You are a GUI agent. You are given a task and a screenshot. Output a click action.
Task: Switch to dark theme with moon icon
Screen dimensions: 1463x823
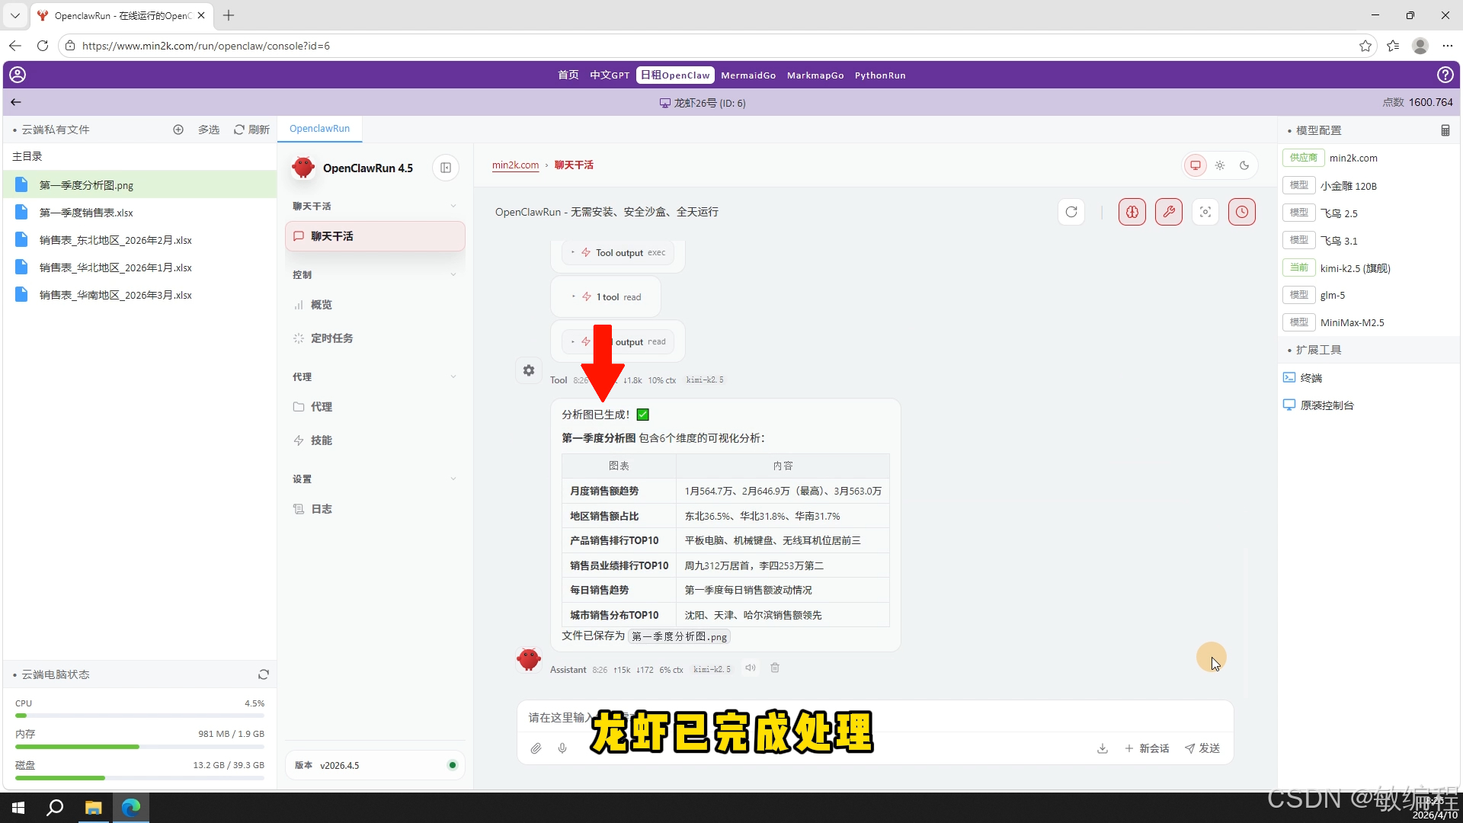pyautogui.click(x=1244, y=165)
